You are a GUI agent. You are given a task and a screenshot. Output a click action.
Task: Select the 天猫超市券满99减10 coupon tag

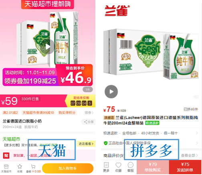[x=38, y=113]
